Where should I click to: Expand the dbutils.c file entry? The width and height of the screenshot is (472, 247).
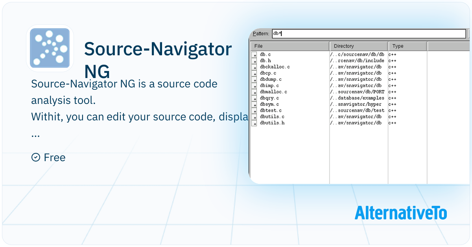(x=254, y=117)
